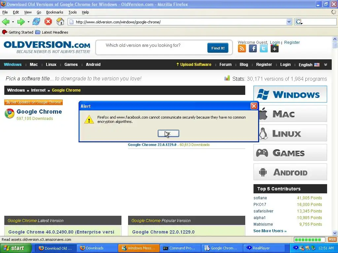Click the Games platform sidebar banner
Viewport: 338px width, 253px height.
click(x=290, y=153)
